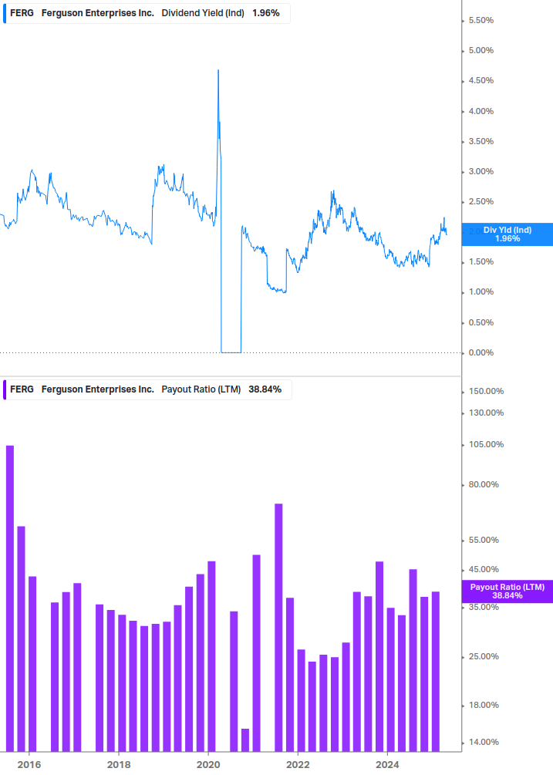Image resolution: width=553 pixels, height=775 pixels.
Task: Click the 1.50% tick on the yield axis
Action: (x=481, y=262)
